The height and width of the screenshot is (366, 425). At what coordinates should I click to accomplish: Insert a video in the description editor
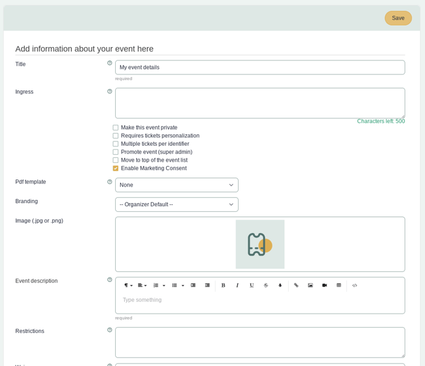click(x=324, y=285)
